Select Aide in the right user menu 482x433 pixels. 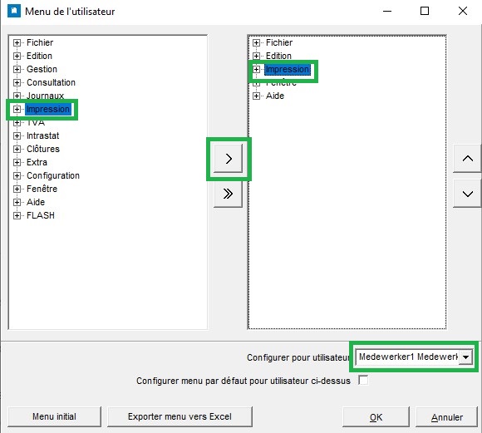pos(275,96)
